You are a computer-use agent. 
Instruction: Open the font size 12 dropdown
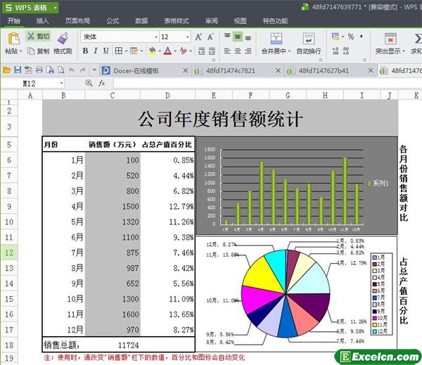188,37
